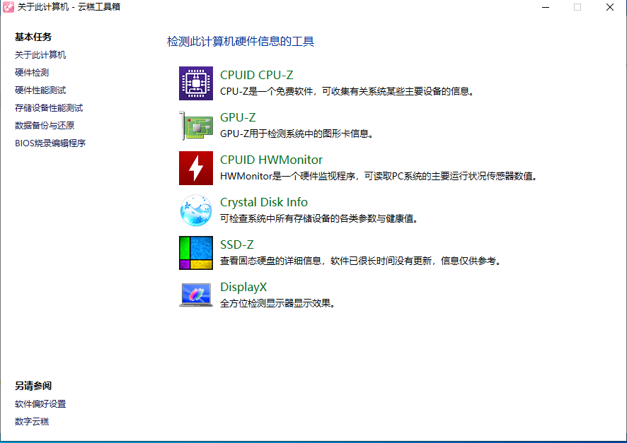627x443 pixels.
Task: Click the CPU-Z description text
Action: pos(348,91)
